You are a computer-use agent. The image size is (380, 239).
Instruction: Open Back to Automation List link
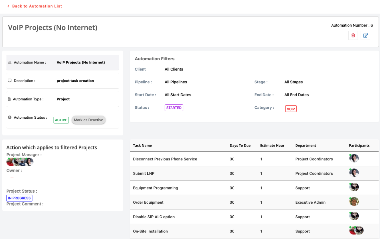pyautogui.click(x=37, y=6)
